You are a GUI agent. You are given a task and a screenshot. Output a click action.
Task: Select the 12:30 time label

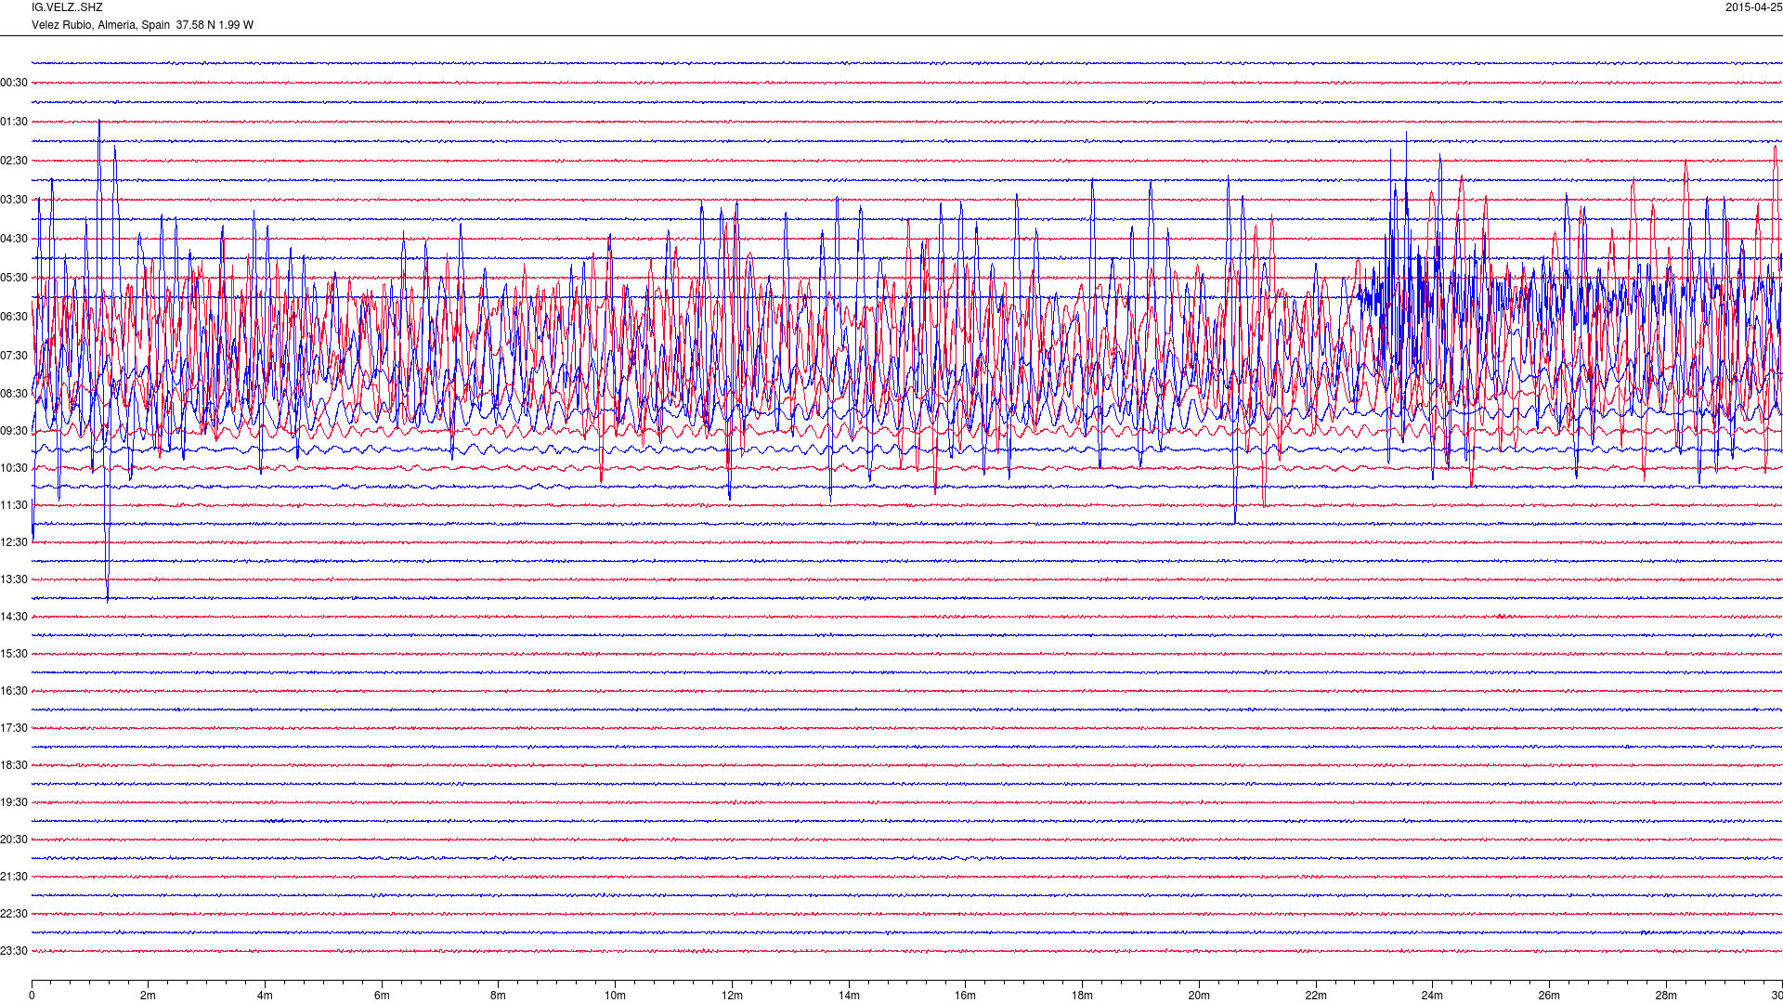14,542
